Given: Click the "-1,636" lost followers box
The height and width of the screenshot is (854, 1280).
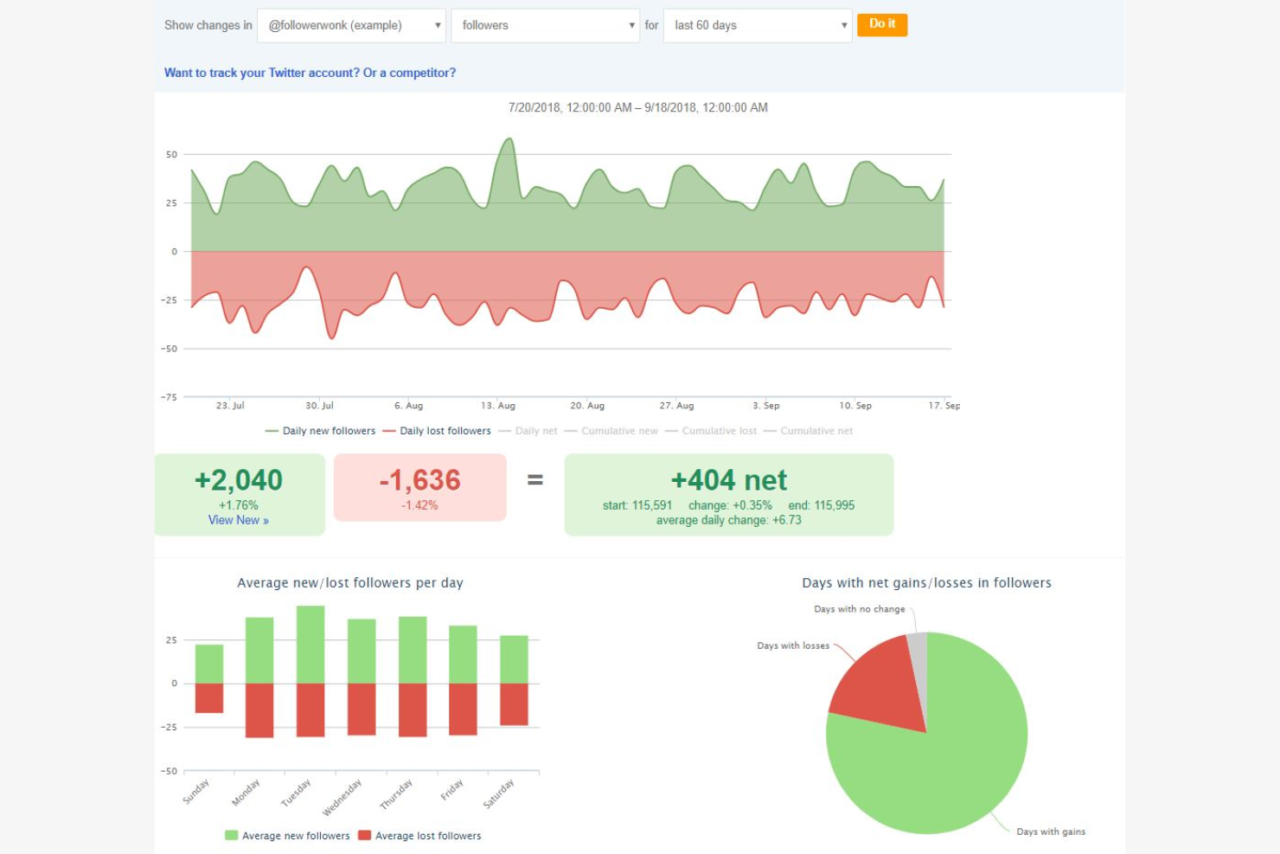Looking at the screenshot, I should click(x=419, y=487).
